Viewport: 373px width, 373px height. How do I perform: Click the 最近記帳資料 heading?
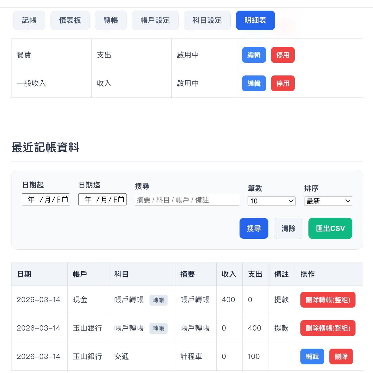[45, 147]
